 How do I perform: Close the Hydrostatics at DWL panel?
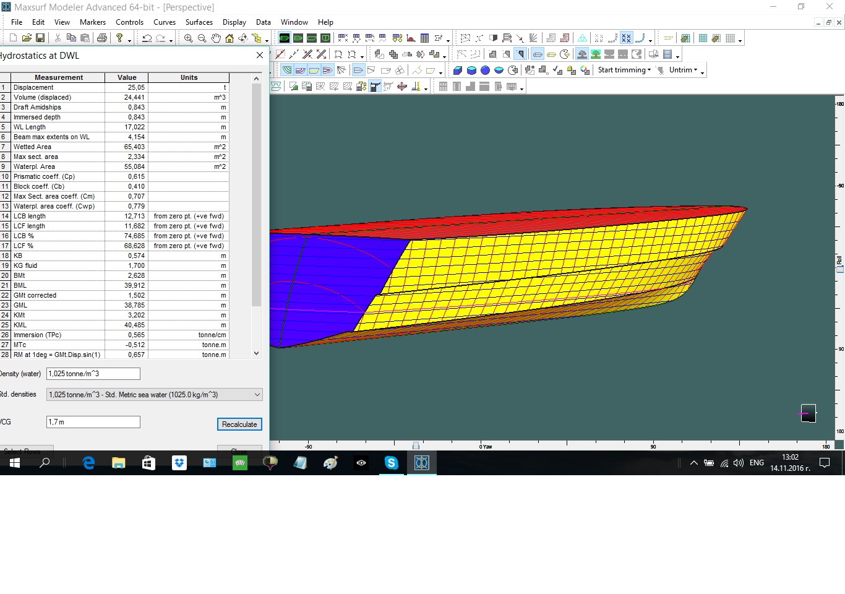260,56
